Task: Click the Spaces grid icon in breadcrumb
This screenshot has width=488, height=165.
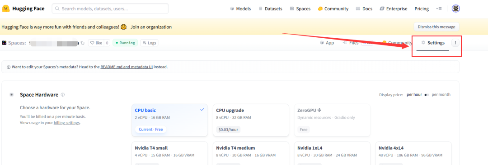Action: pyautogui.click(x=4, y=43)
